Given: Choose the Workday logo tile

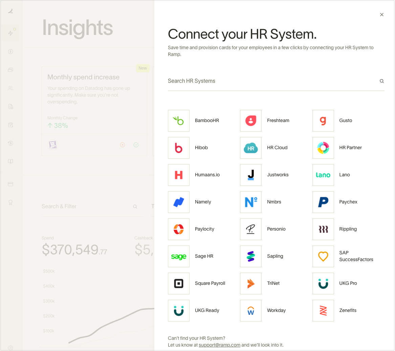Looking at the screenshot, I should click(x=251, y=311).
